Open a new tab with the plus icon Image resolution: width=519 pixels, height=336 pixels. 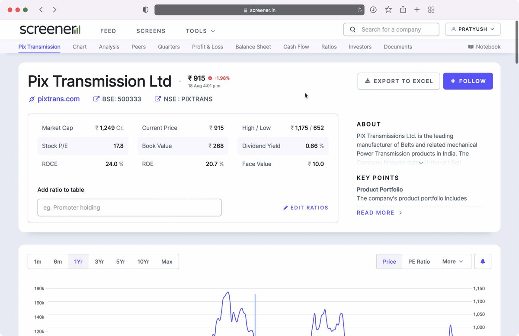pos(417,10)
